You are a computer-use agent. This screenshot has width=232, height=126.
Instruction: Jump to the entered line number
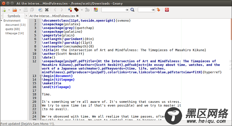pyautogui.click(x=158, y=10)
